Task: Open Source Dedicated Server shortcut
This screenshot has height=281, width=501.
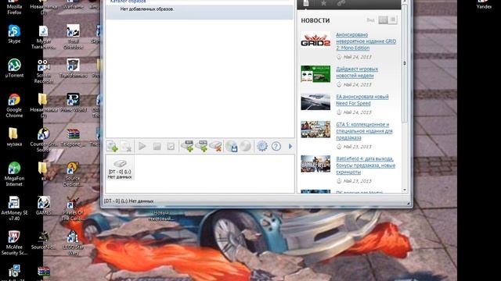Action: (73, 174)
